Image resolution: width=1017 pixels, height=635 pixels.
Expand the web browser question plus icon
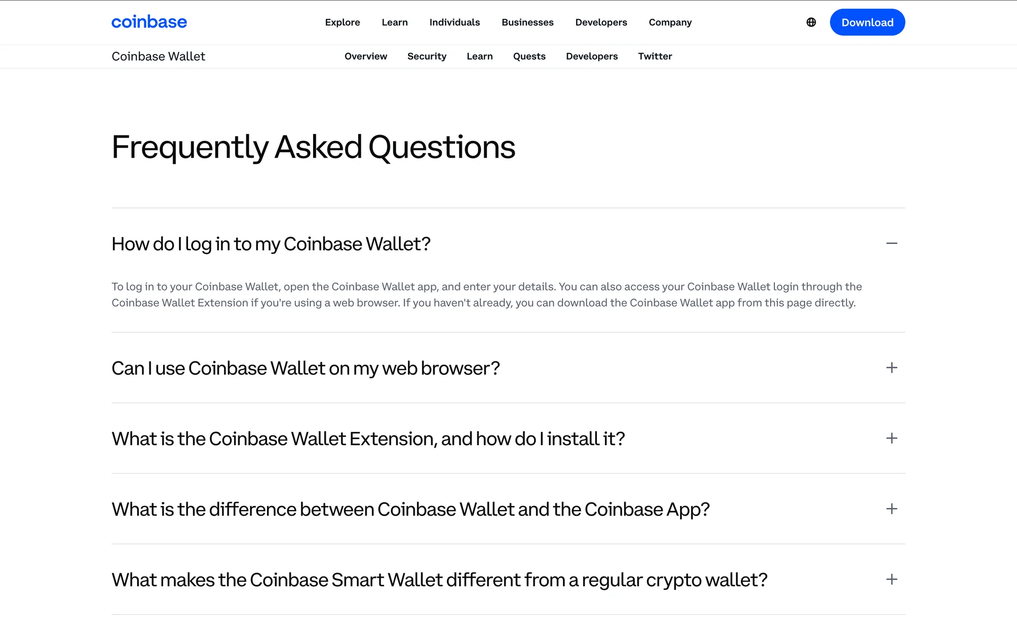coord(891,368)
